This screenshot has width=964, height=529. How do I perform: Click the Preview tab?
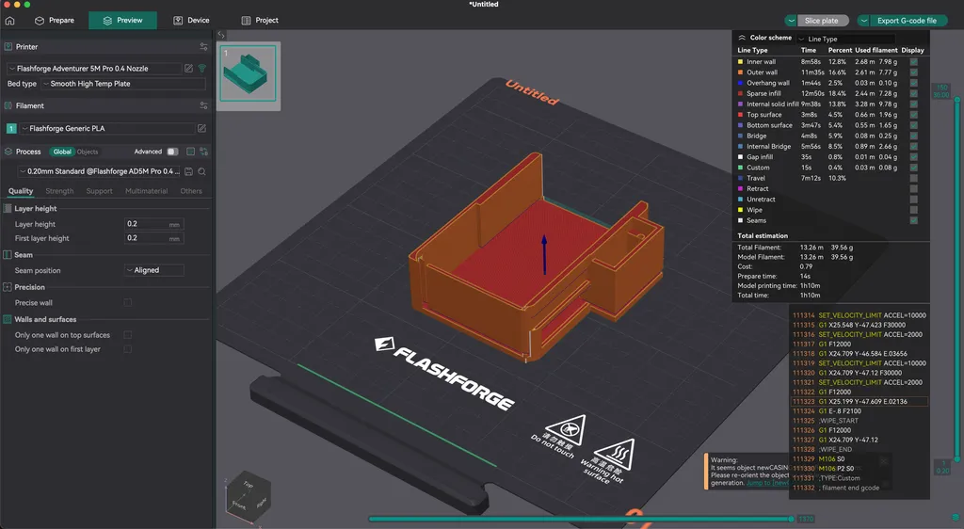pyautogui.click(x=123, y=21)
